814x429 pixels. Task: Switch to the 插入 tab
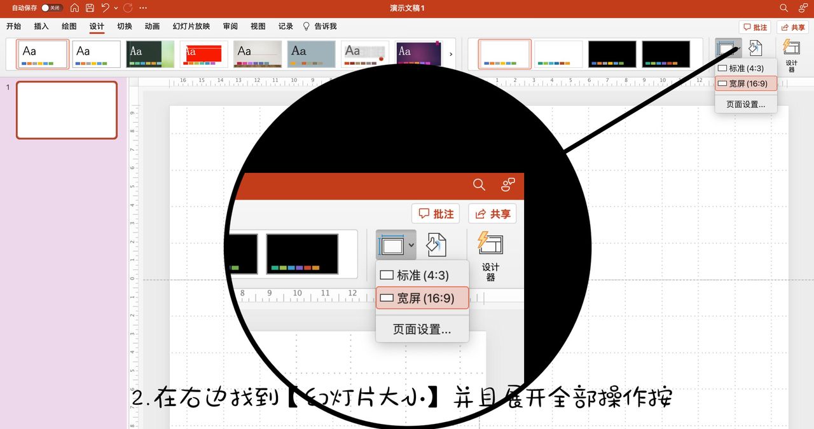pos(41,27)
